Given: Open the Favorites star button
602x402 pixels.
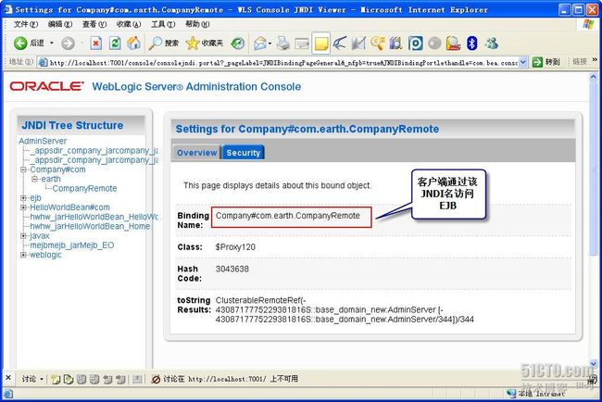Looking at the screenshot, I should pyautogui.click(x=205, y=43).
